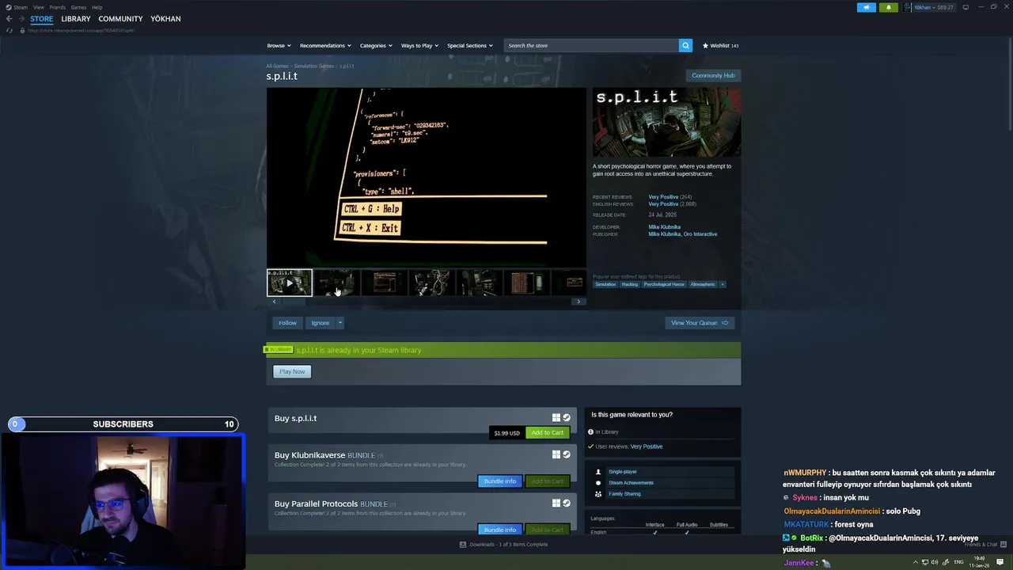
Task: Click the Play Now button
Action: tap(292, 371)
